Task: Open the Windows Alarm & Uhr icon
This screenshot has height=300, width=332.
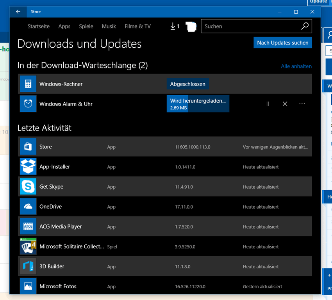Action: click(28, 104)
